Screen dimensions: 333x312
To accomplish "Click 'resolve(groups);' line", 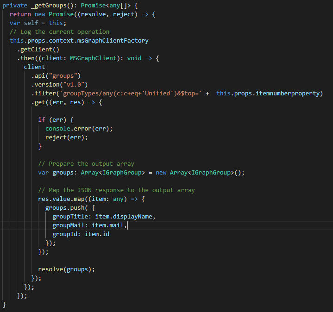I will [x=67, y=269].
